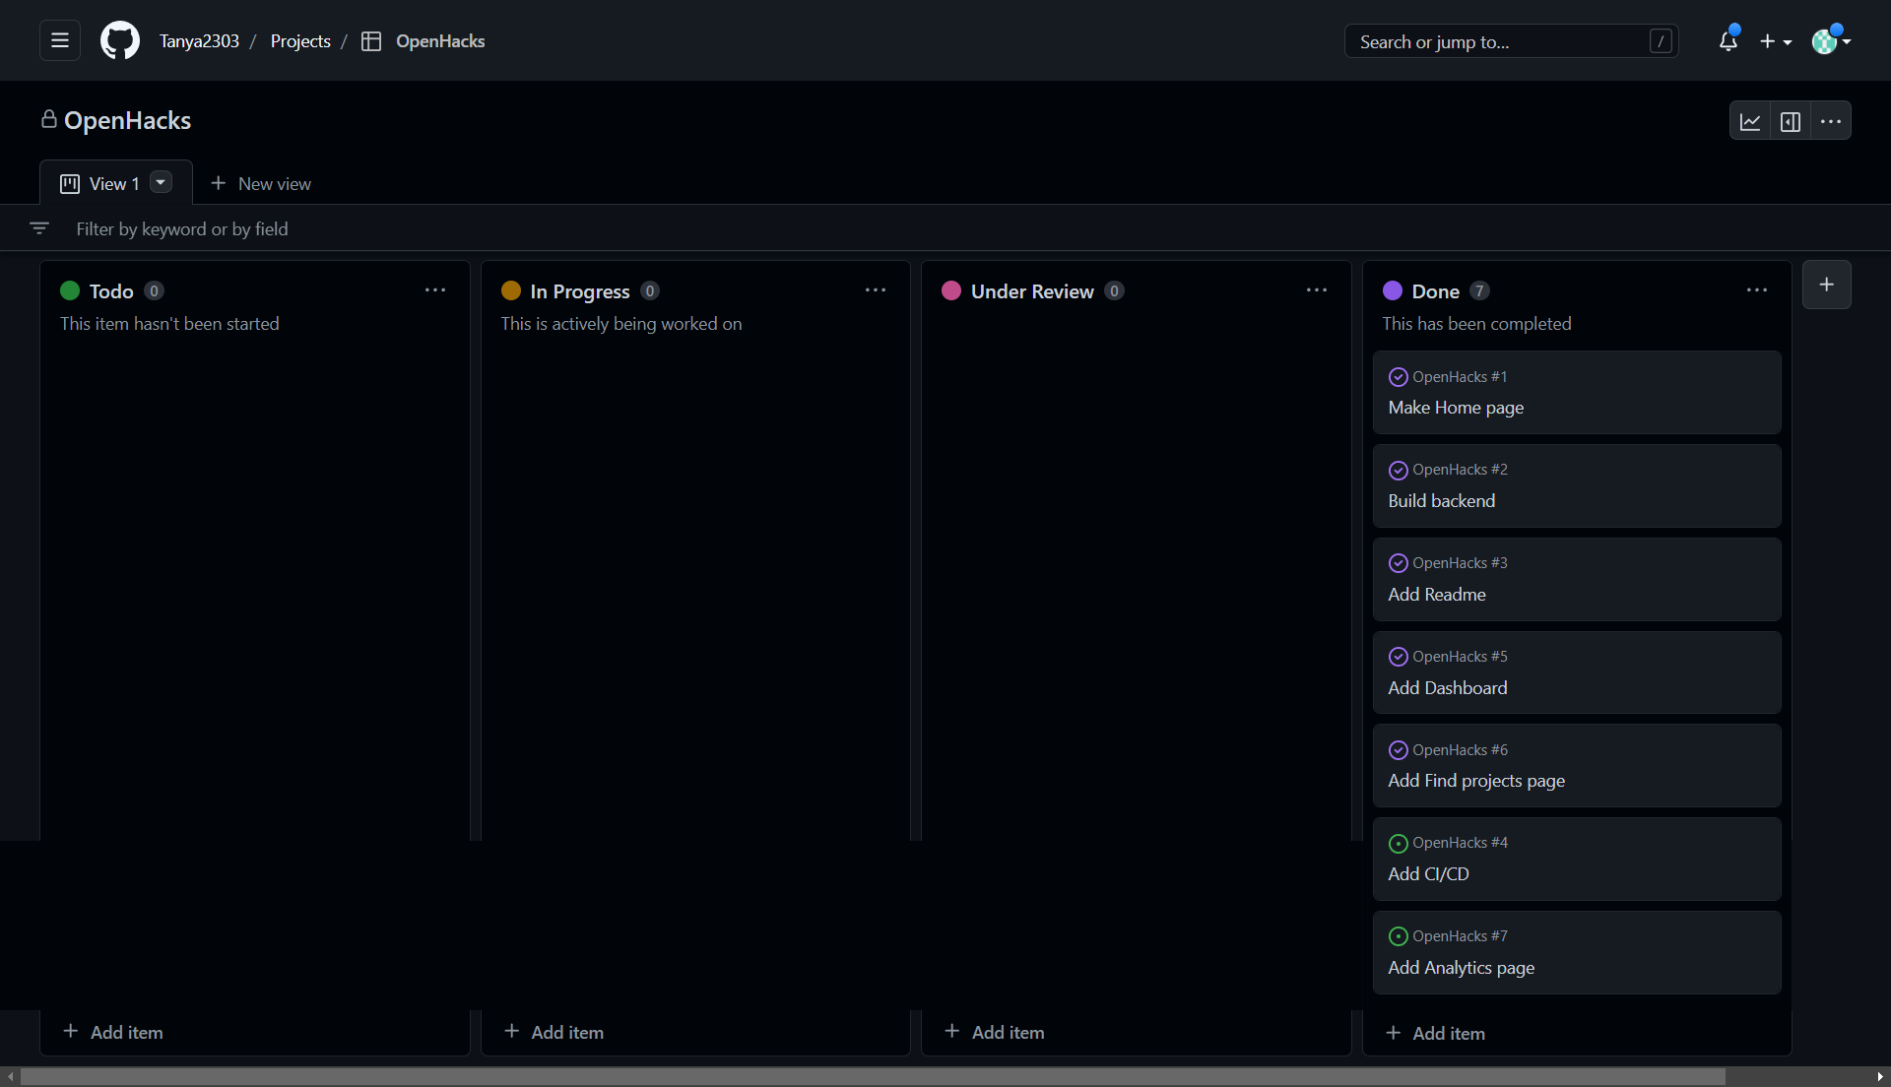This screenshot has width=1891, height=1087.
Task: Open the View 1 options dropdown
Action: 161,183
